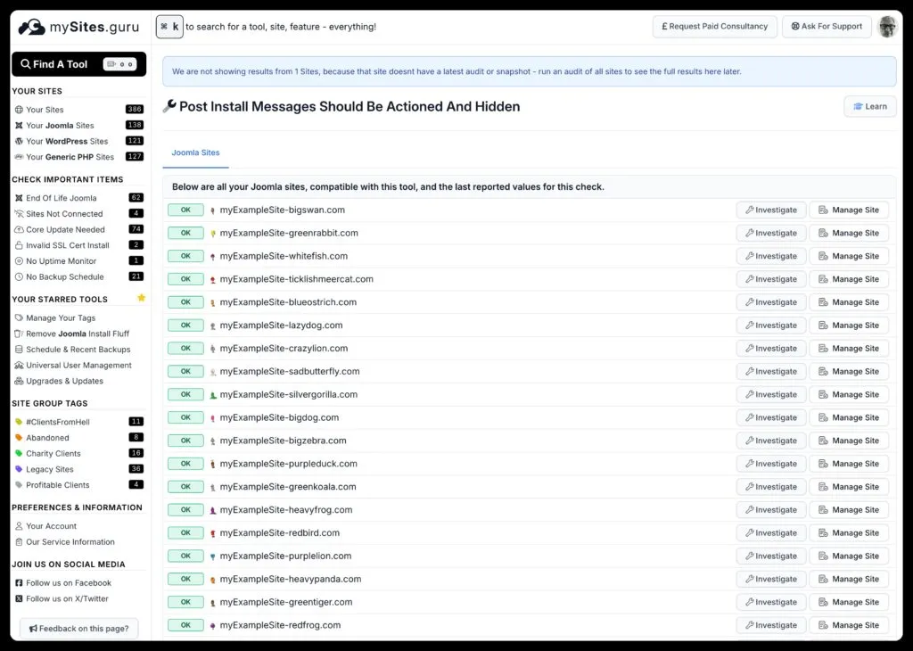
Task: Click the Core Update Needed cloud icon
Action: 17,229
